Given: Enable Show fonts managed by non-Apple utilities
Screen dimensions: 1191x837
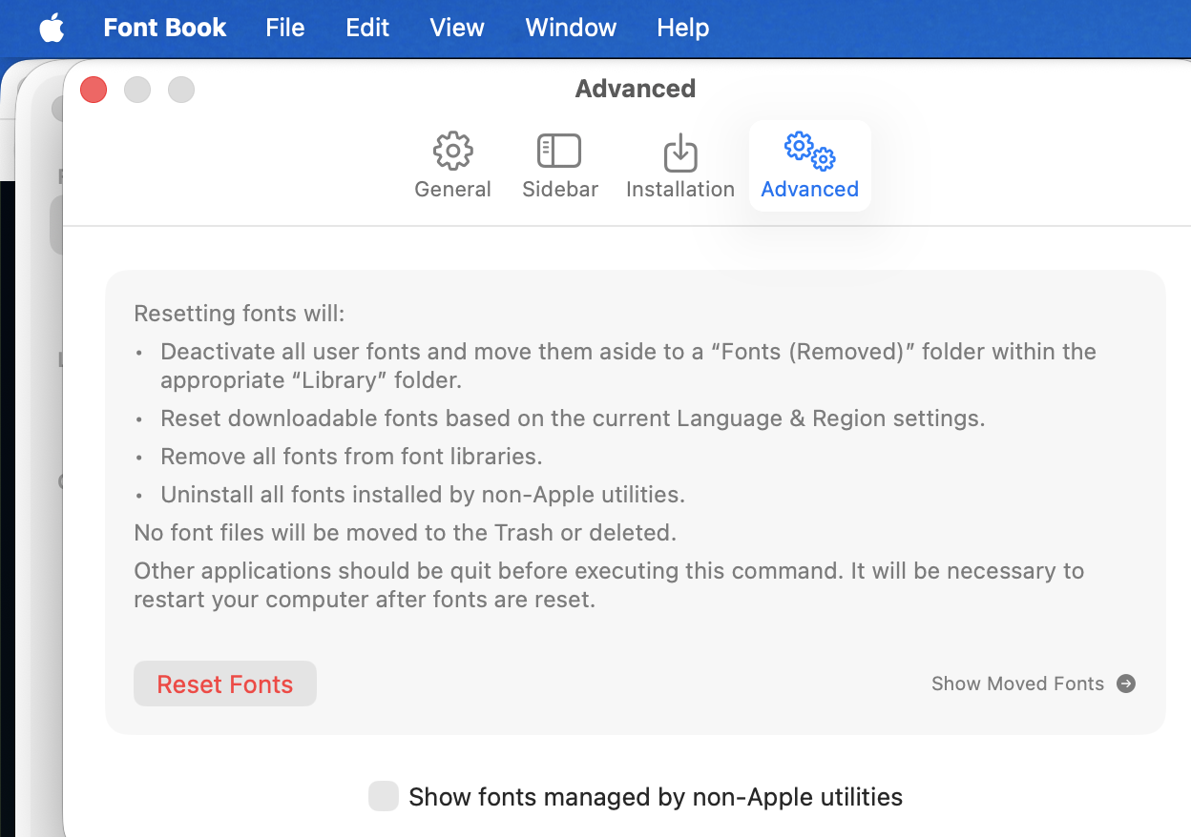Looking at the screenshot, I should click(384, 796).
